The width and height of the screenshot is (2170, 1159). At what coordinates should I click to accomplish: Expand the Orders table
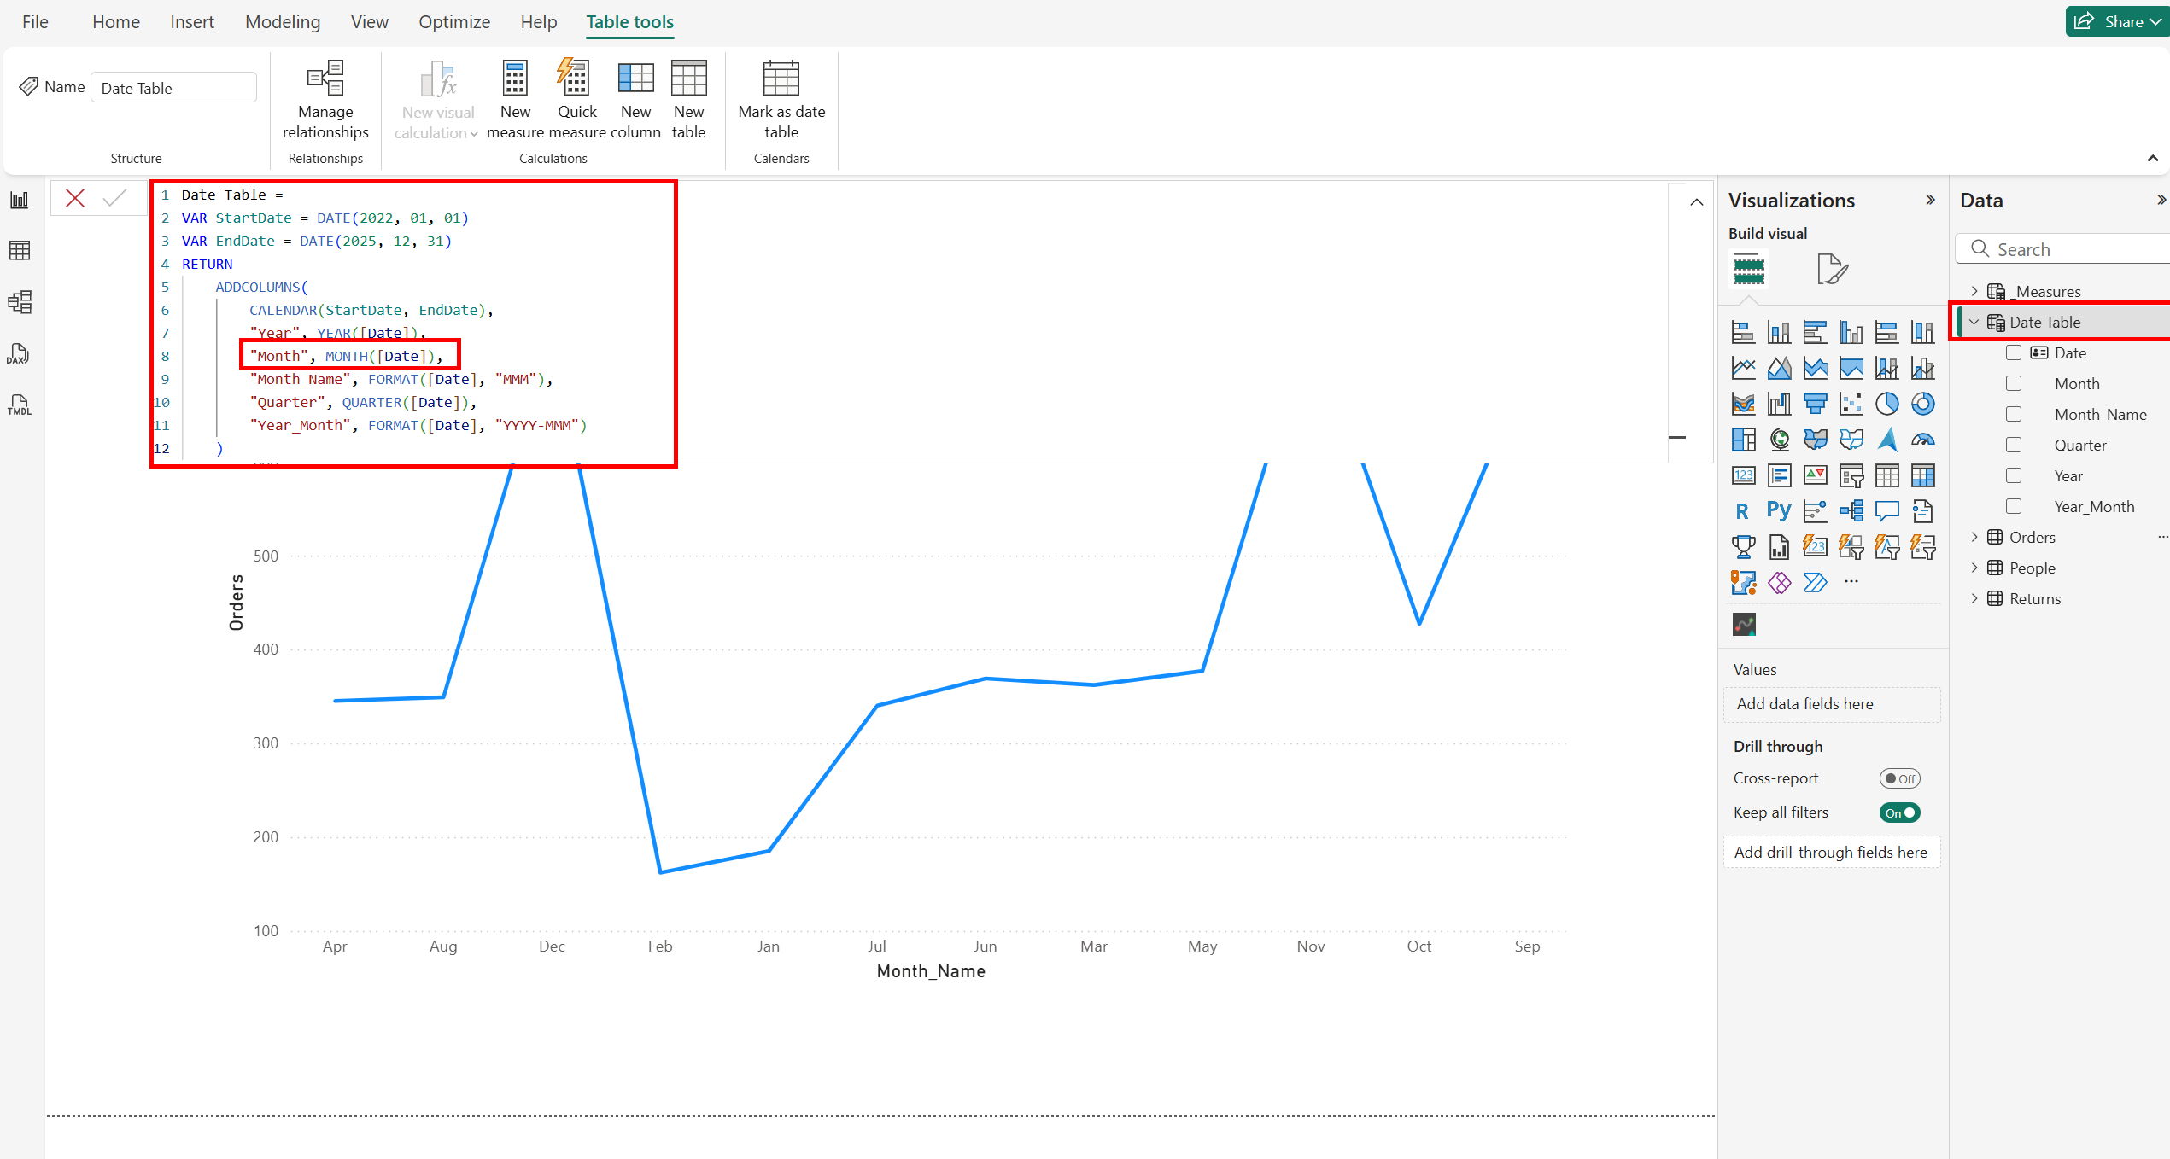[x=1974, y=537]
